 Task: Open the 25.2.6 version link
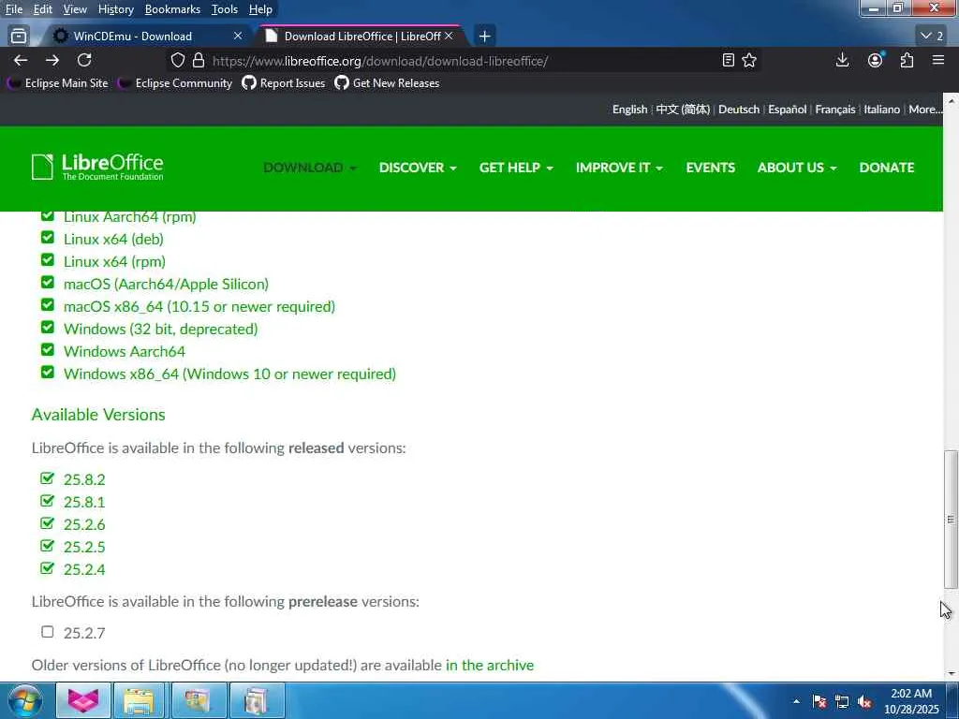point(84,524)
